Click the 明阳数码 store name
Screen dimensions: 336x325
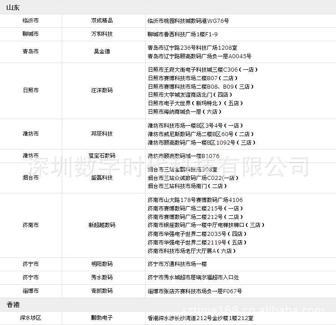click(x=102, y=264)
